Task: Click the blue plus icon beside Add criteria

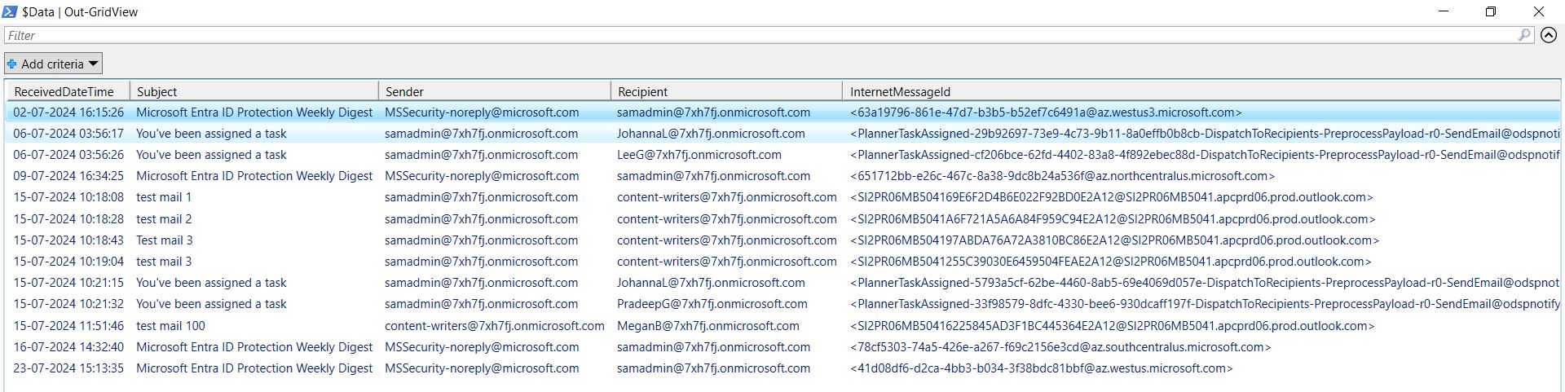Action: [12, 64]
